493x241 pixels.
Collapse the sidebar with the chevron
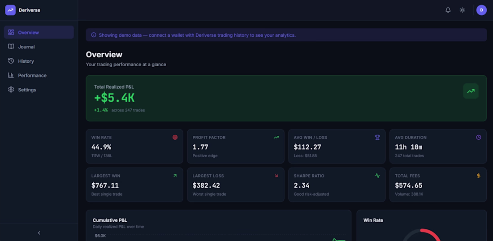pyautogui.click(x=39, y=233)
